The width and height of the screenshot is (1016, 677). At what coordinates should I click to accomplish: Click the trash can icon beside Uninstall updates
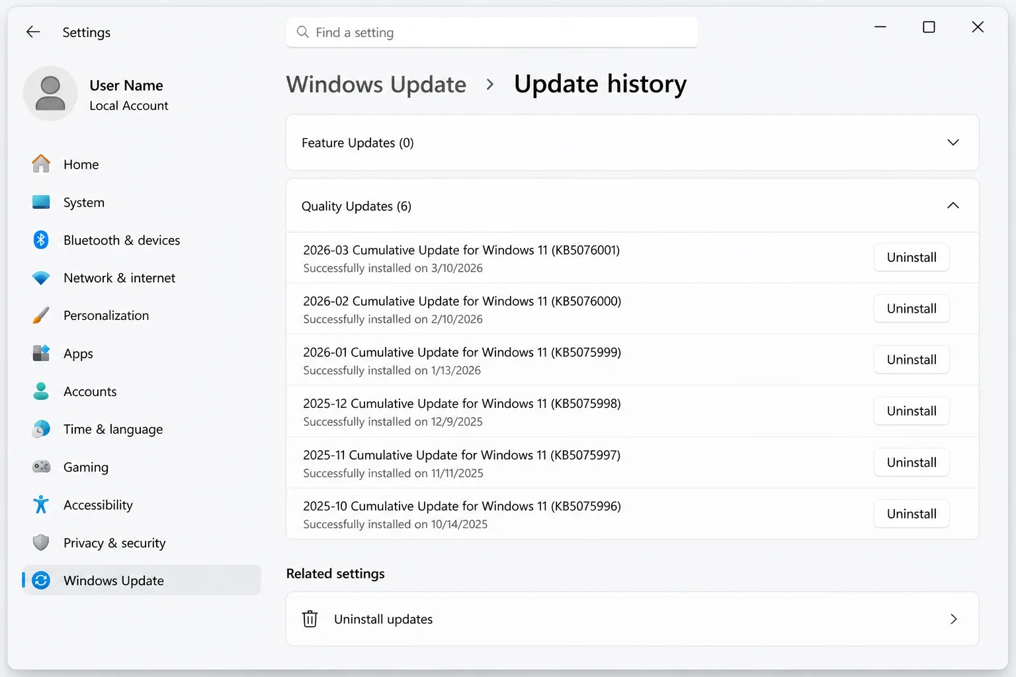(310, 619)
